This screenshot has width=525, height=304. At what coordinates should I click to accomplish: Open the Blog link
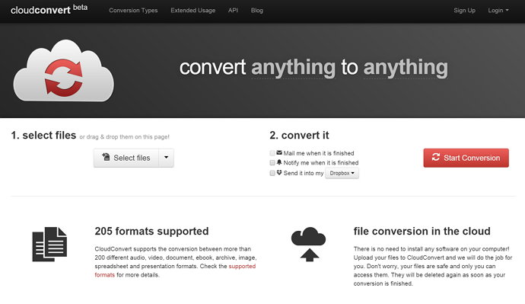tap(257, 11)
